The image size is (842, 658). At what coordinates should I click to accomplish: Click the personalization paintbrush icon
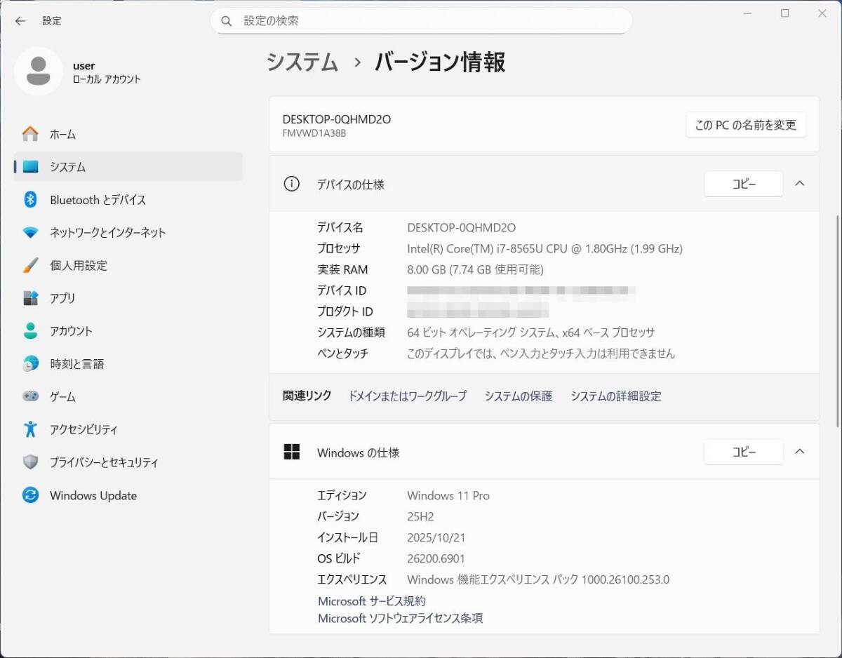pyautogui.click(x=30, y=266)
